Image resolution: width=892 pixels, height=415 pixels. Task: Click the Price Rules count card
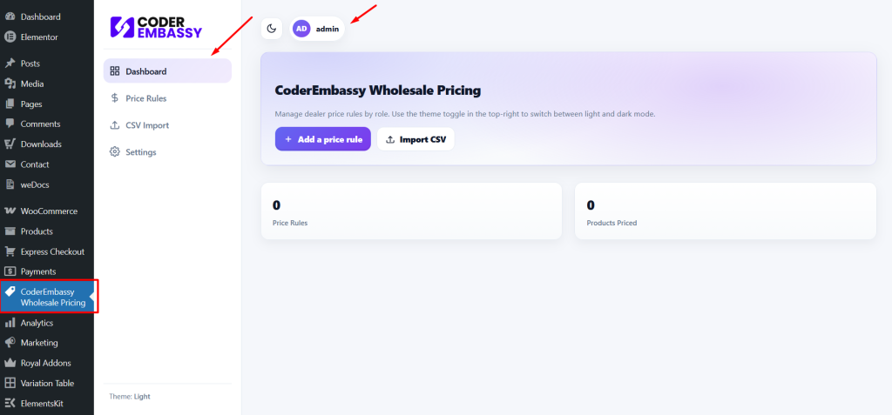coord(411,211)
